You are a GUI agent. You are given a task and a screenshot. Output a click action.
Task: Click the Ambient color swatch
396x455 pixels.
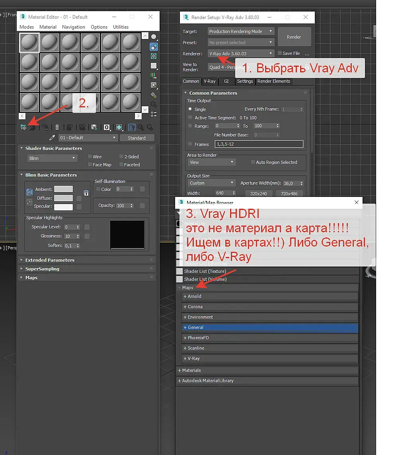pyautogui.click(x=64, y=189)
